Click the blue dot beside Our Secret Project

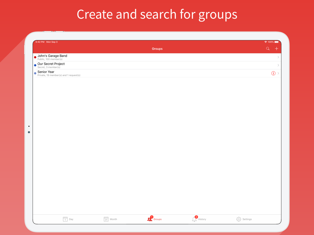(x=35, y=65)
